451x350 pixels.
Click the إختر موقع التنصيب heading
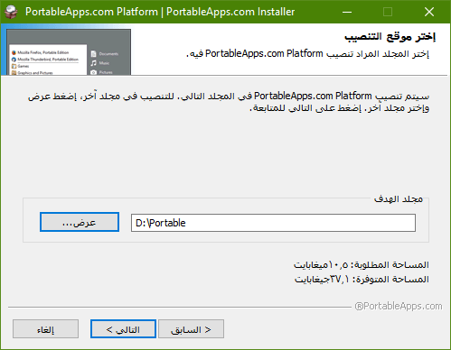pos(390,37)
